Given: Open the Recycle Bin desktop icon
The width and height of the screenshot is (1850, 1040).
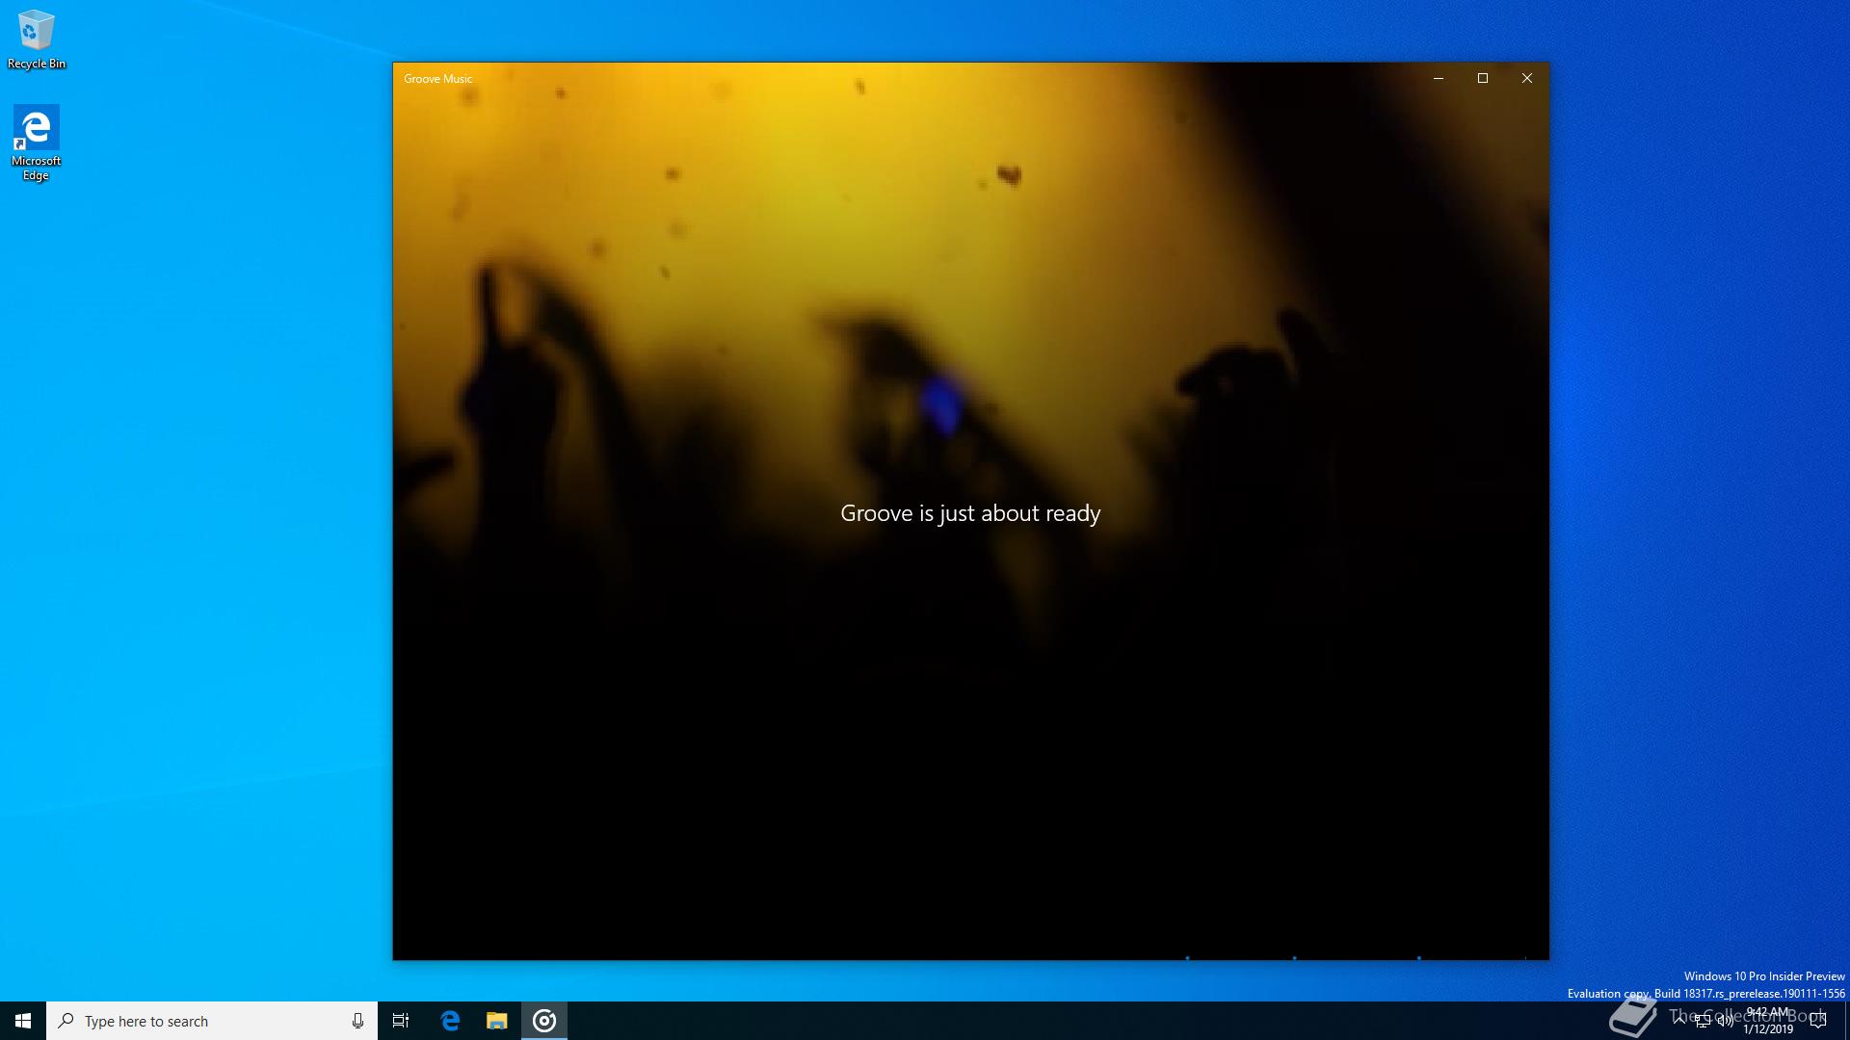Looking at the screenshot, I should coord(36,39).
